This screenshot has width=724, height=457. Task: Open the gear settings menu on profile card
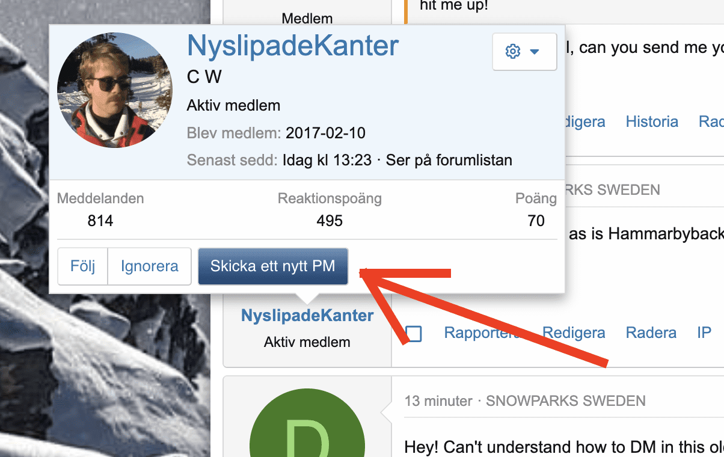coord(512,52)
